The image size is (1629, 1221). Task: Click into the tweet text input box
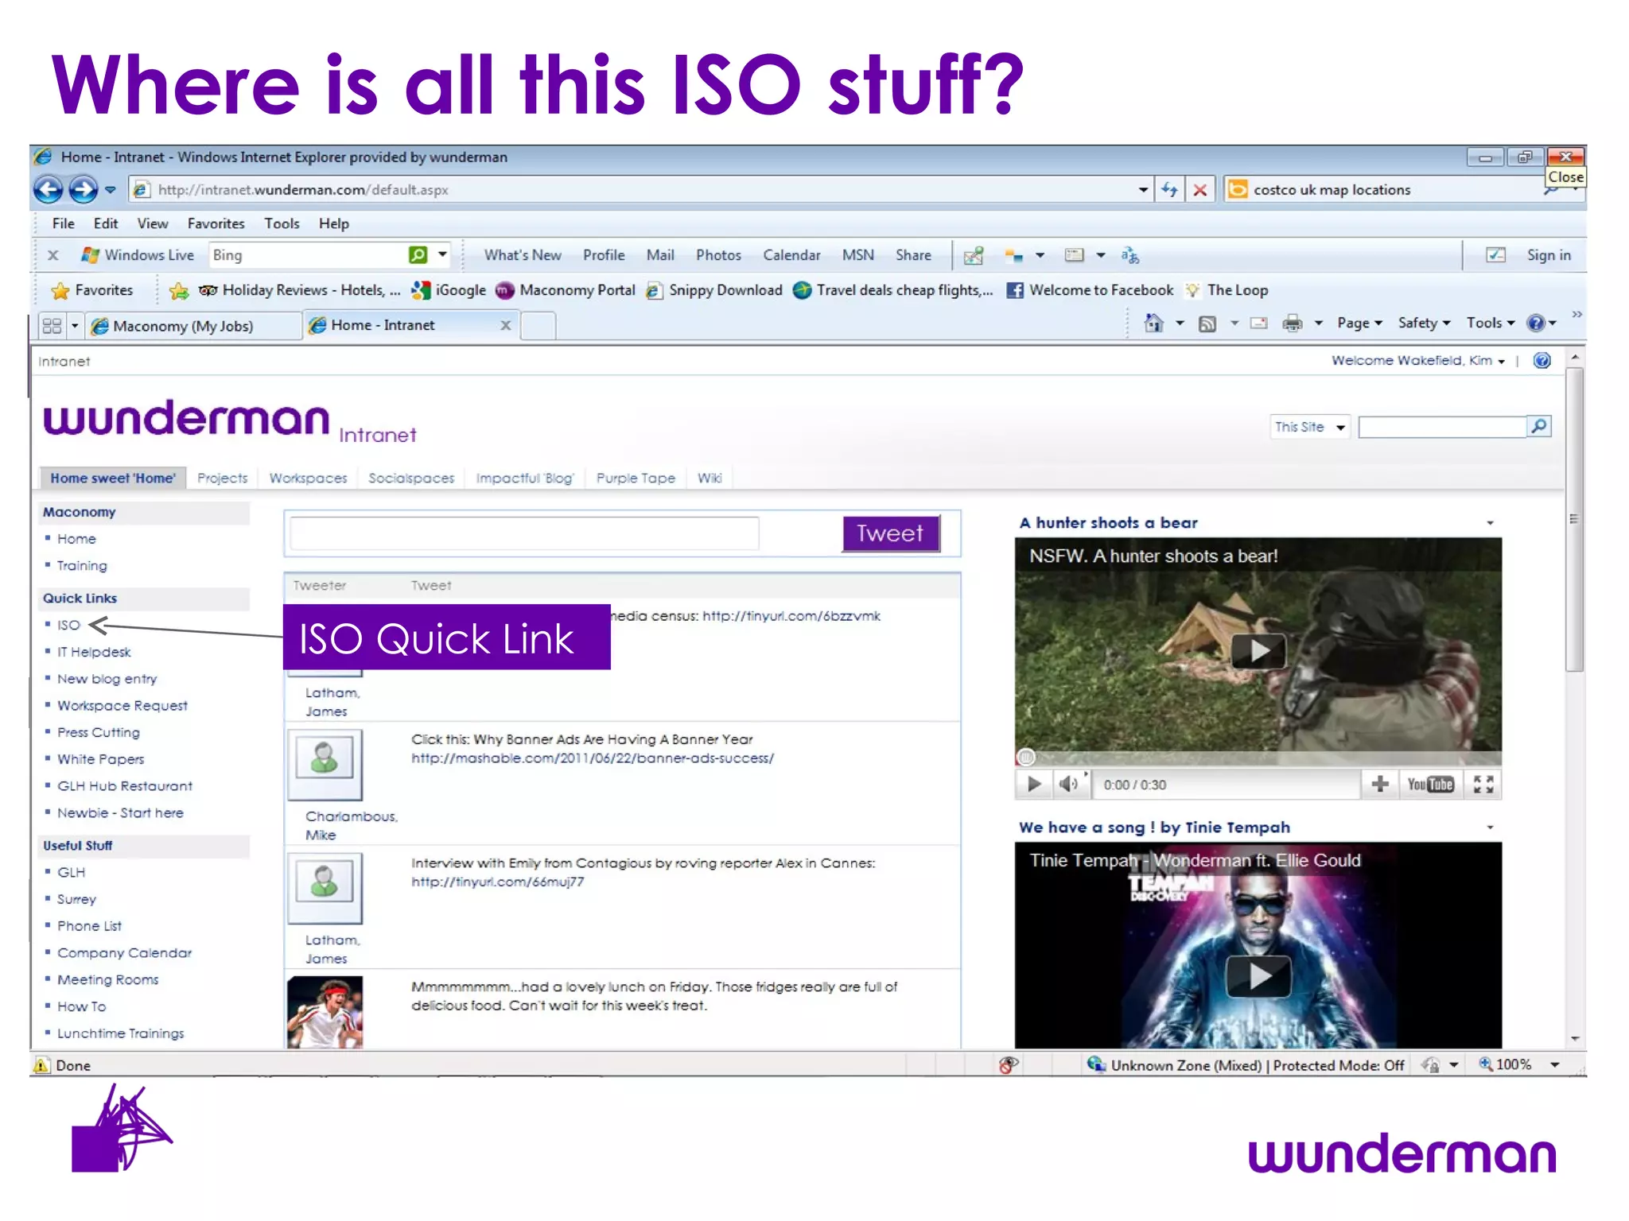524,533
